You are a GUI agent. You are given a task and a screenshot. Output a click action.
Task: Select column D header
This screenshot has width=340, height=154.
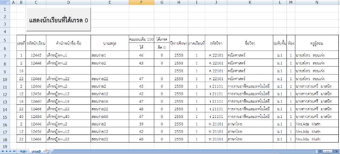68,3
